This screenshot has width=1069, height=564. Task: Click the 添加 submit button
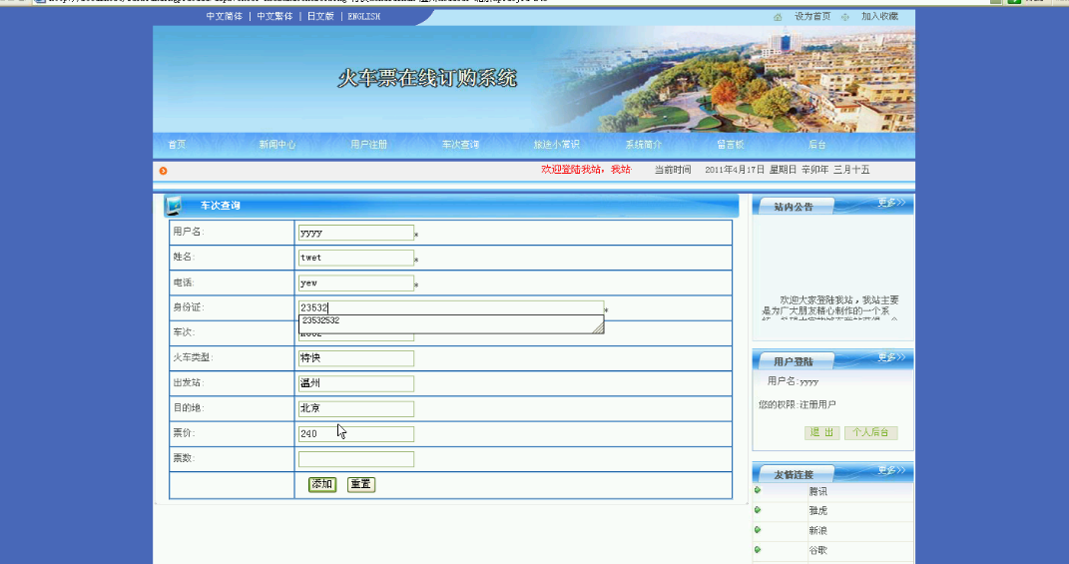pos(321,484)
